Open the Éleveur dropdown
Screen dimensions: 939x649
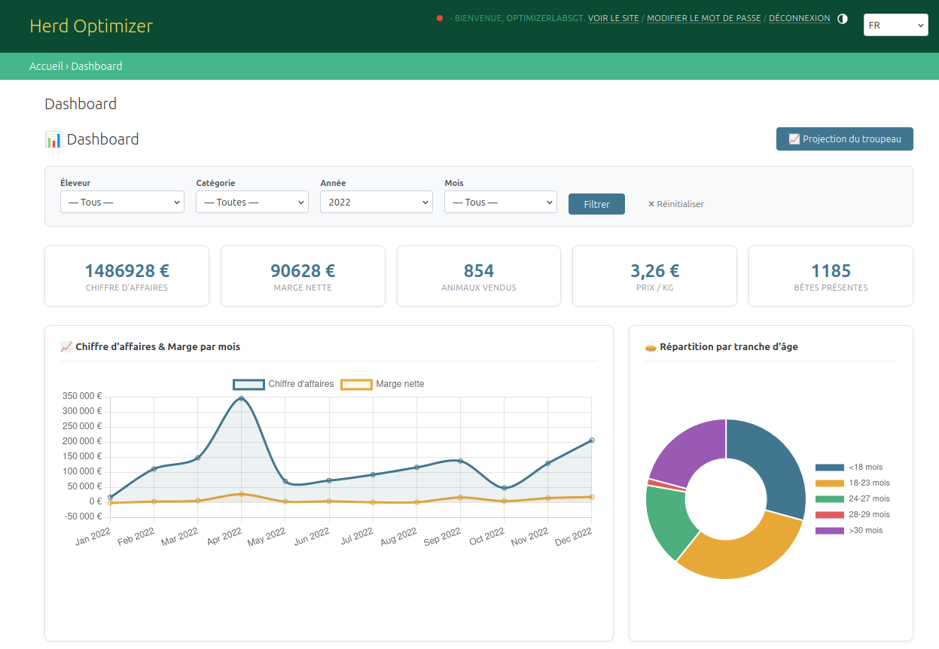pos(122,202)
